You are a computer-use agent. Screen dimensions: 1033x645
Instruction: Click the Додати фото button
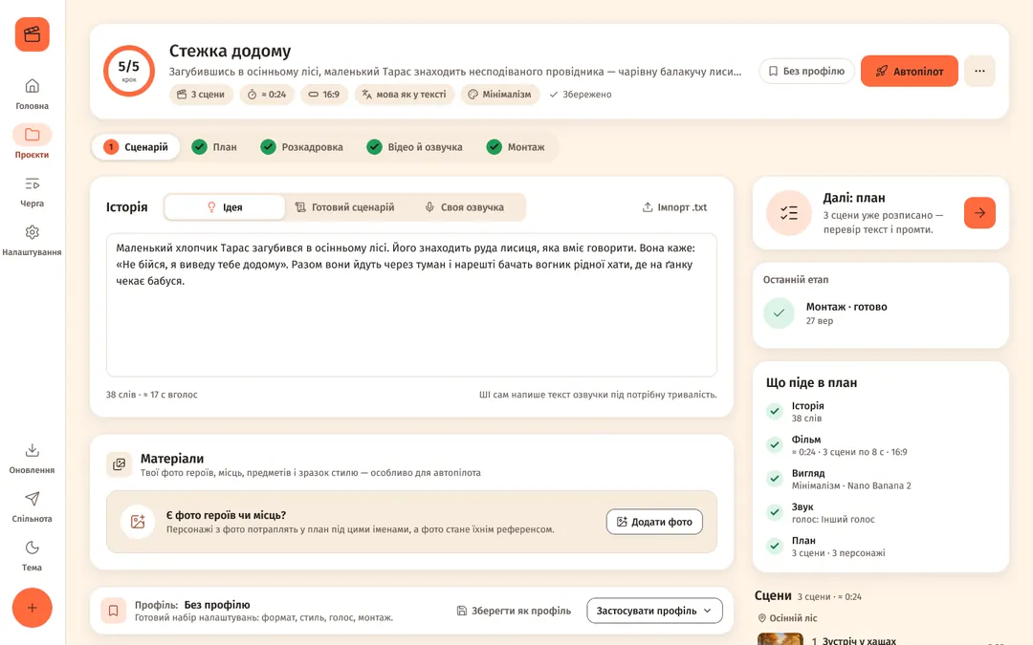[654, 522]
